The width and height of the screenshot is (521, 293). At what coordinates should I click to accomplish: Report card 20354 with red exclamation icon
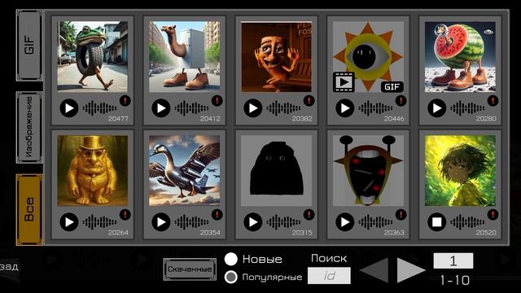click(x=217, y=215)
